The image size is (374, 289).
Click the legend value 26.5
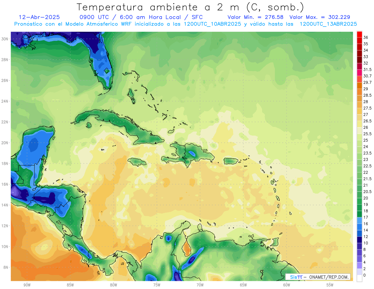point(367,121)
